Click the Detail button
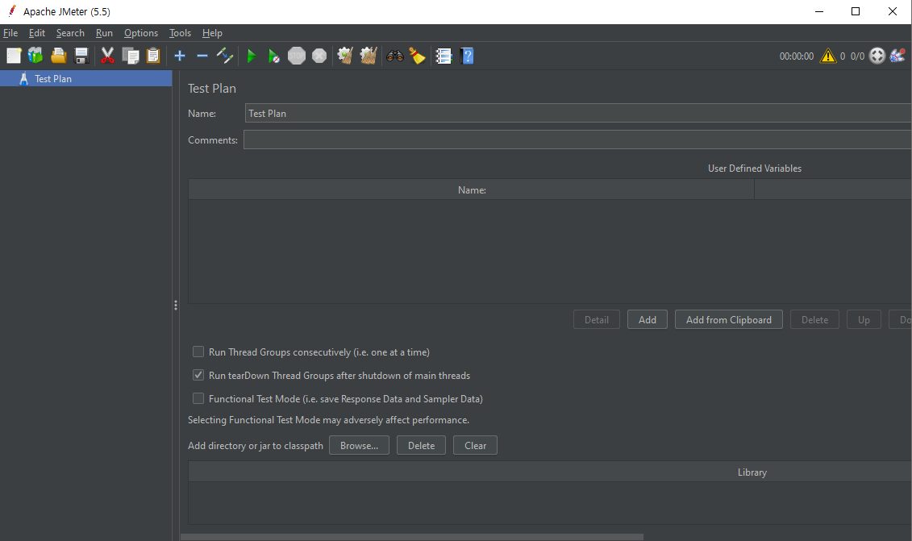912x541 pixels. coord(597,319)
